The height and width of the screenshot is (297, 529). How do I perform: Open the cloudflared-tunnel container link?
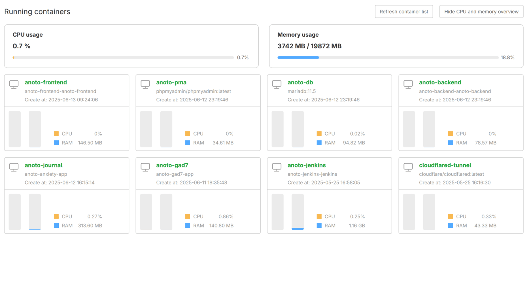(x=445, y=165)
